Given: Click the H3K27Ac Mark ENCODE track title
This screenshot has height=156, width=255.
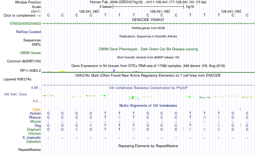Looking at the screenshot, I should (148, 76).
